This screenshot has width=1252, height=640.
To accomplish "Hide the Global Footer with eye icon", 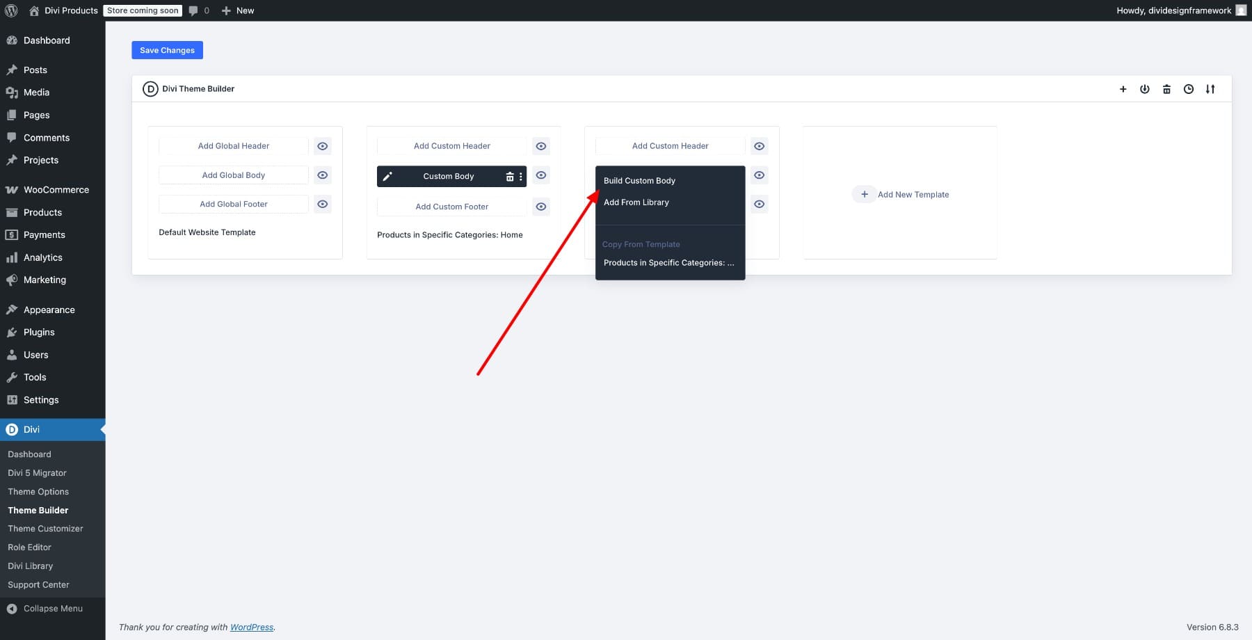I will coord(322,205).
